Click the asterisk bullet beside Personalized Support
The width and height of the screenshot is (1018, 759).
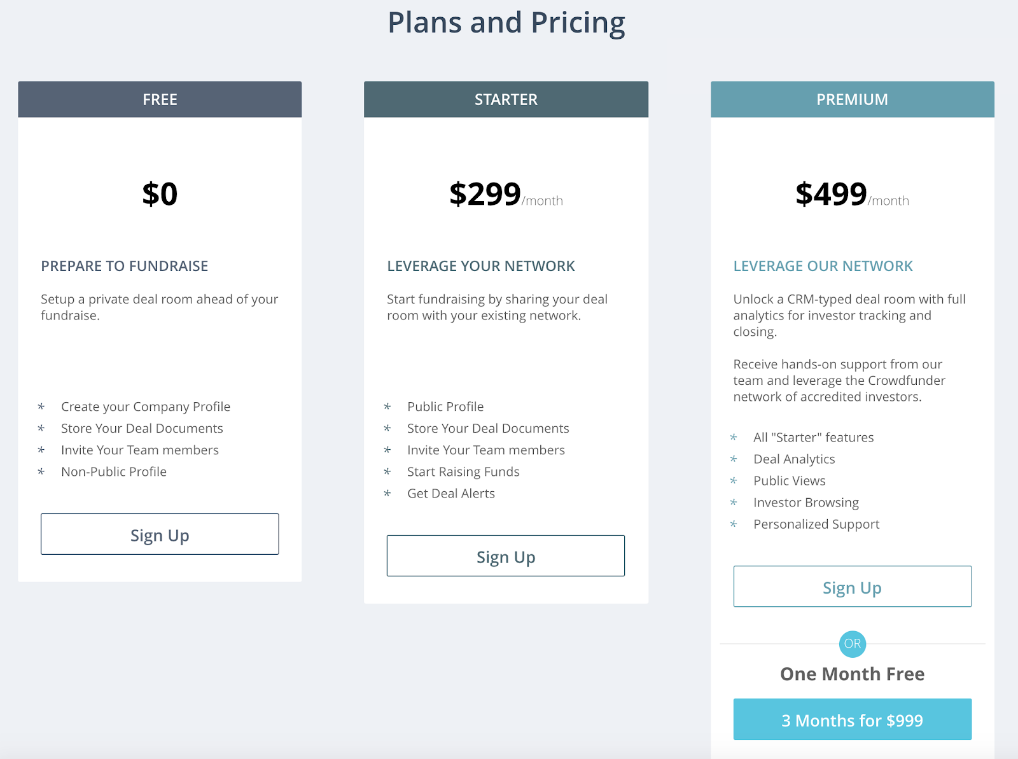click(x=734, y=524)
